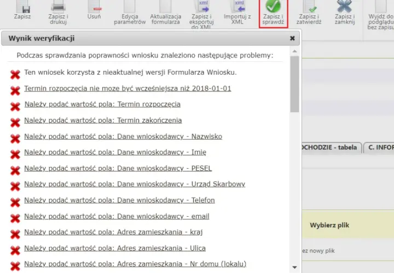The width and height of the screenshot is (394, 273).
Task: Open link Dane wnioskodawcy - Imię
Action: pos(115,152)
